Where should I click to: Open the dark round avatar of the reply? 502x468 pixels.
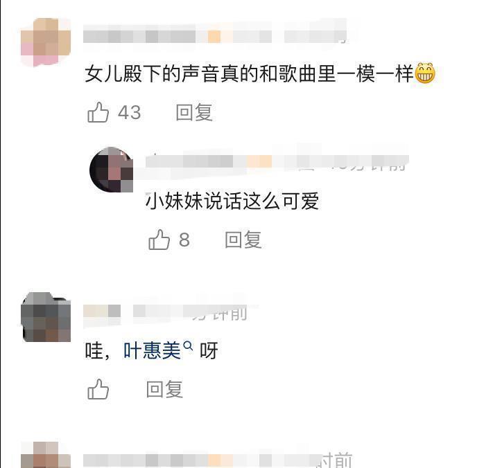pos(112,170)
